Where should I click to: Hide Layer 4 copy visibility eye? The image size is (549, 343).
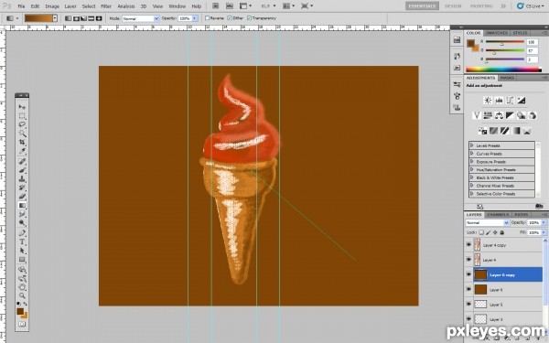click(x=468, y=244)
